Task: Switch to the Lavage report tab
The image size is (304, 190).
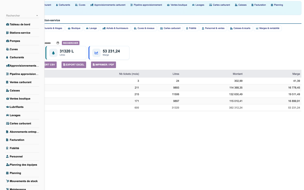Action: (x=91, y=28)
